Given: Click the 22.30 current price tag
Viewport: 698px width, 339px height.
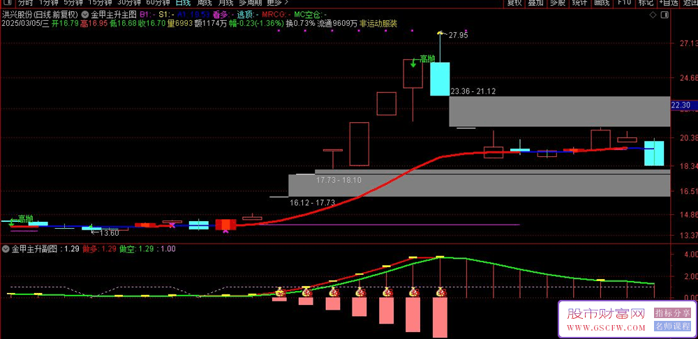Looking at the screenshot, I should pos(684,105).
